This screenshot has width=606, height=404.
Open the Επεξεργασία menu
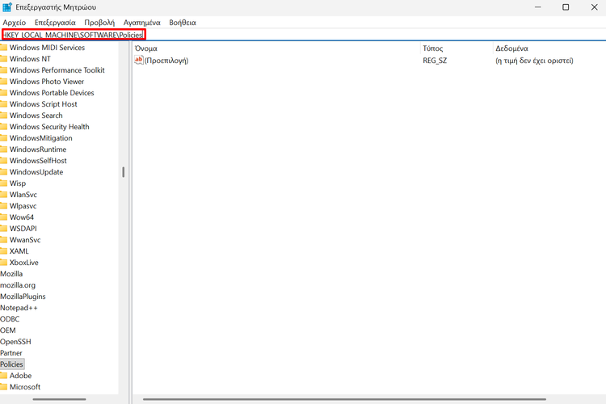tap(55, 23)
